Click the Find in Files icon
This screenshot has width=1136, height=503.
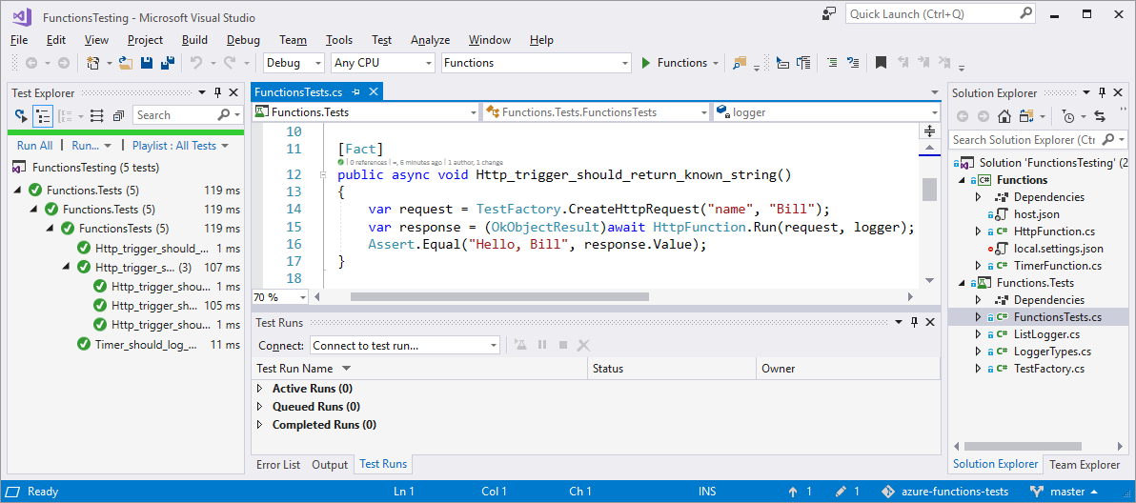click(739, 63)
